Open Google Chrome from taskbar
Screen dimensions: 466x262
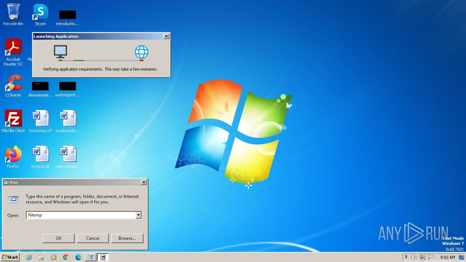pos(66,257)
